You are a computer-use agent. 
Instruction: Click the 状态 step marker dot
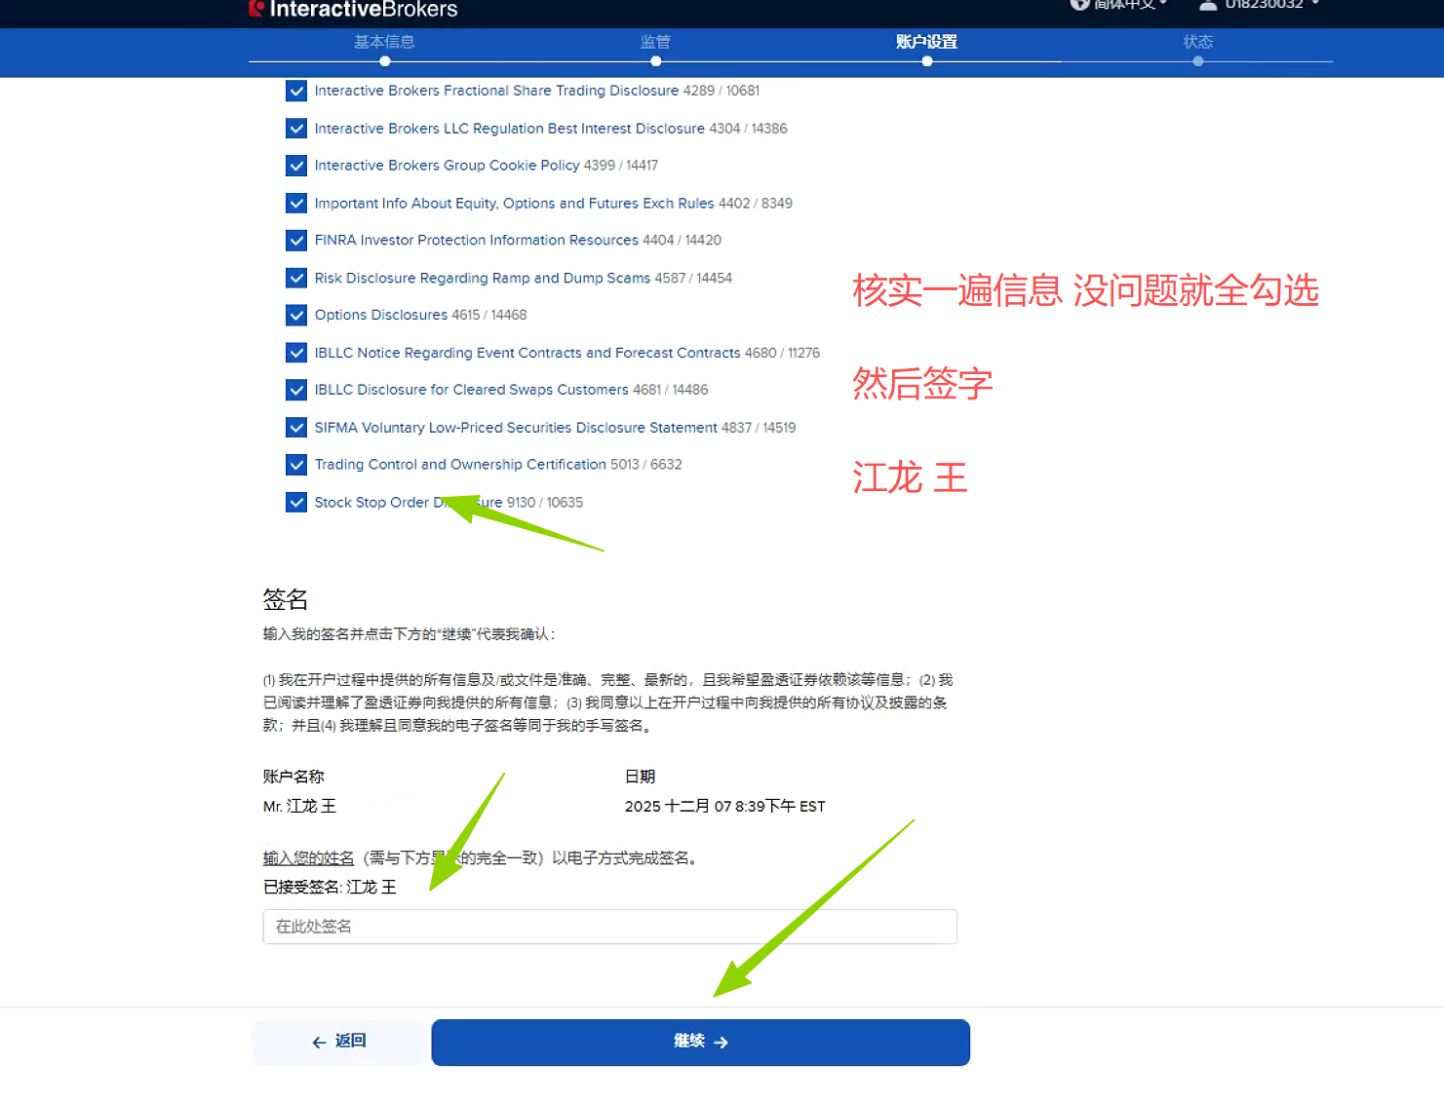tap(1197, 61)
